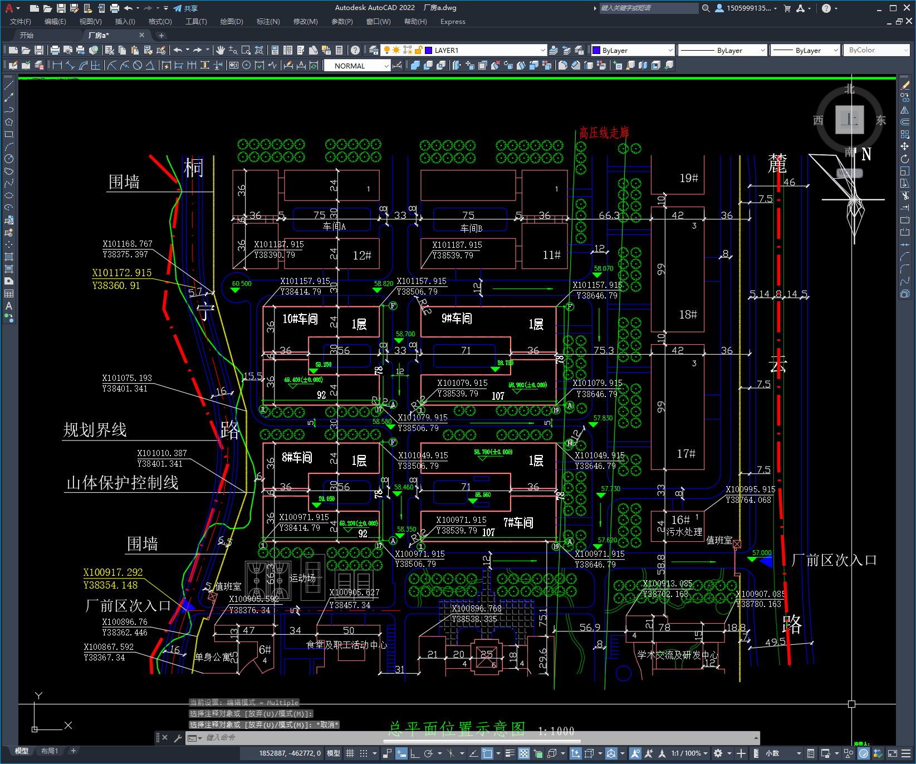Screen dimensions: 916x764
Task: Switch to the 布局1 layout tab
Action: (x=50, y=751)
